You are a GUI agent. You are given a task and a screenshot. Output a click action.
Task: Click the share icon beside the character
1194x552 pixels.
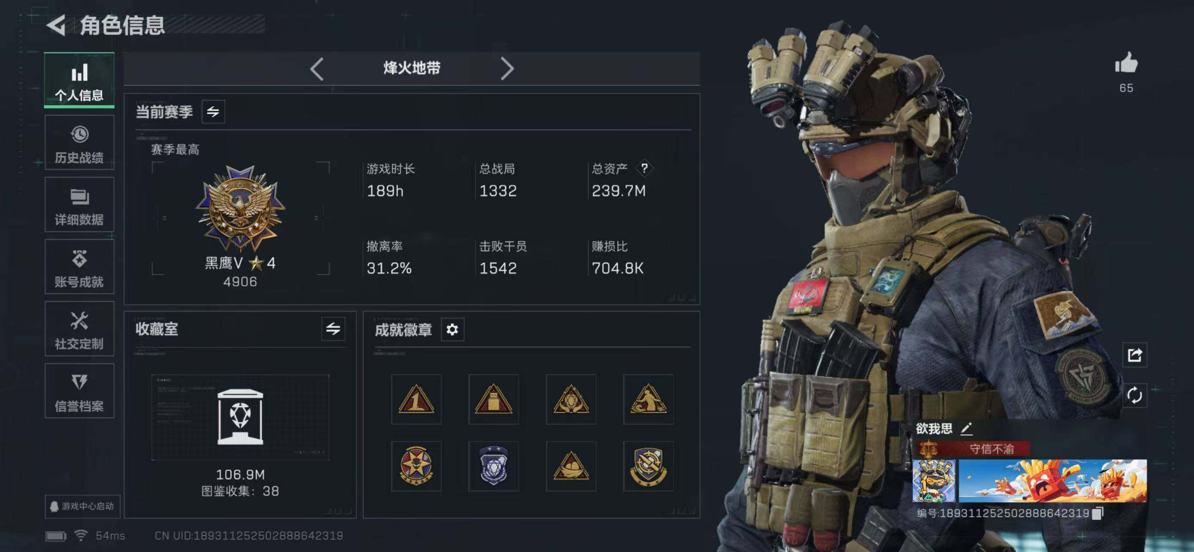click(x=1134, y=355)
